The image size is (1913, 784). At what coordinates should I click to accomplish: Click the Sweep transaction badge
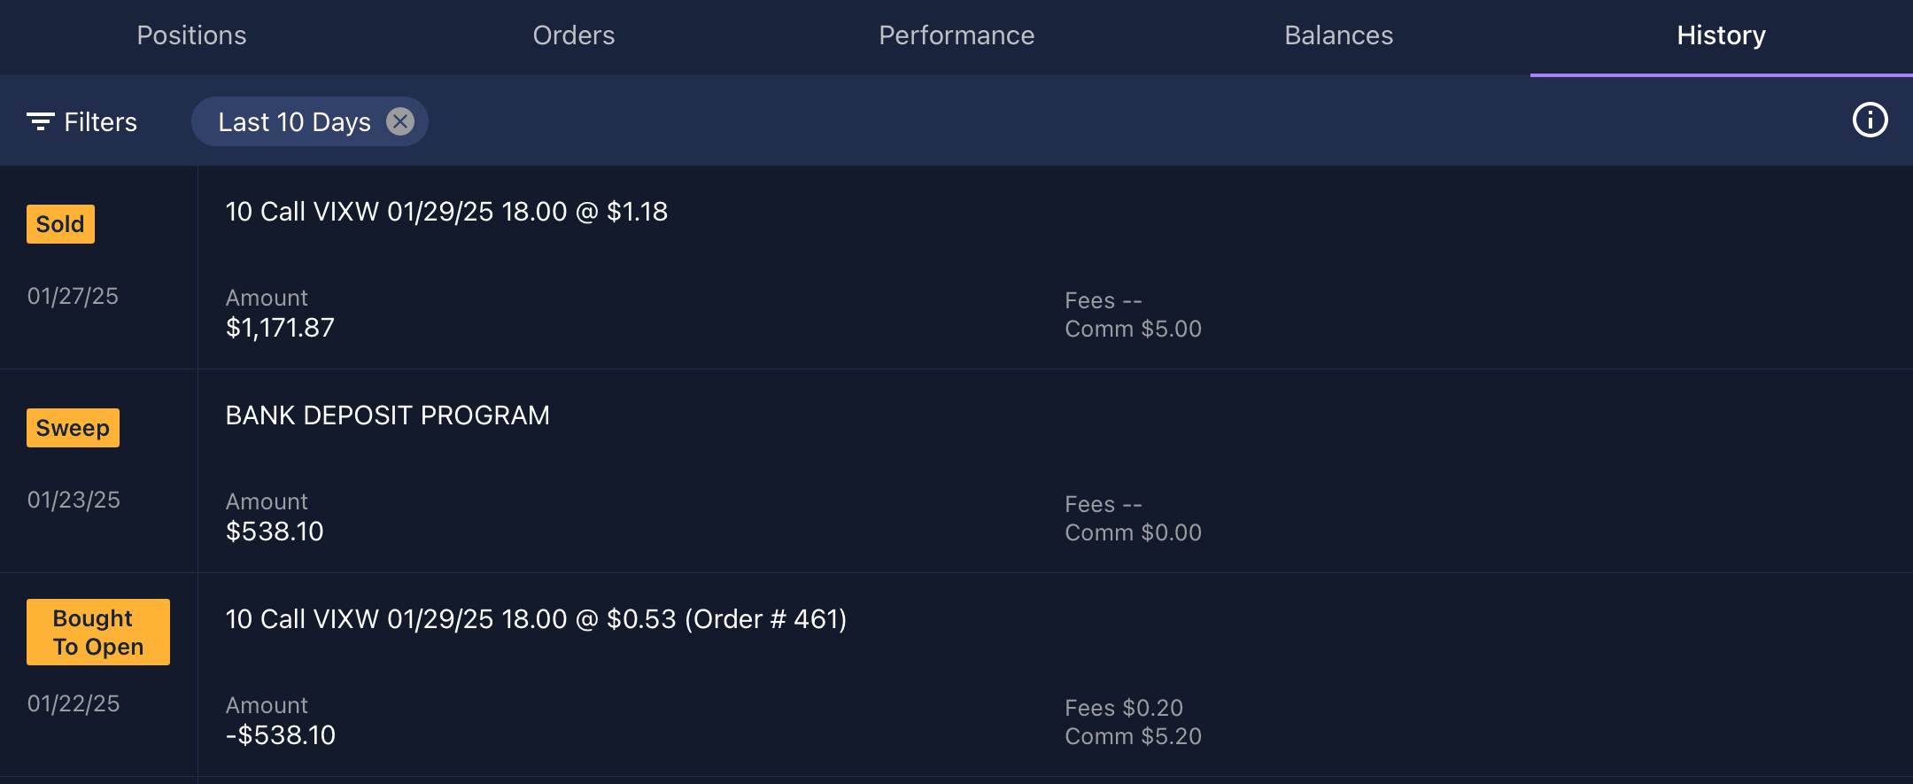coord(73,428)
